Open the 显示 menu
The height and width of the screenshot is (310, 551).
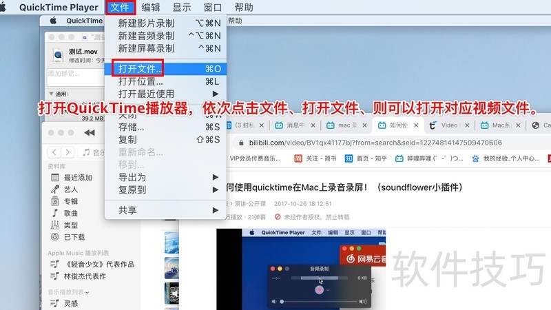182,8
